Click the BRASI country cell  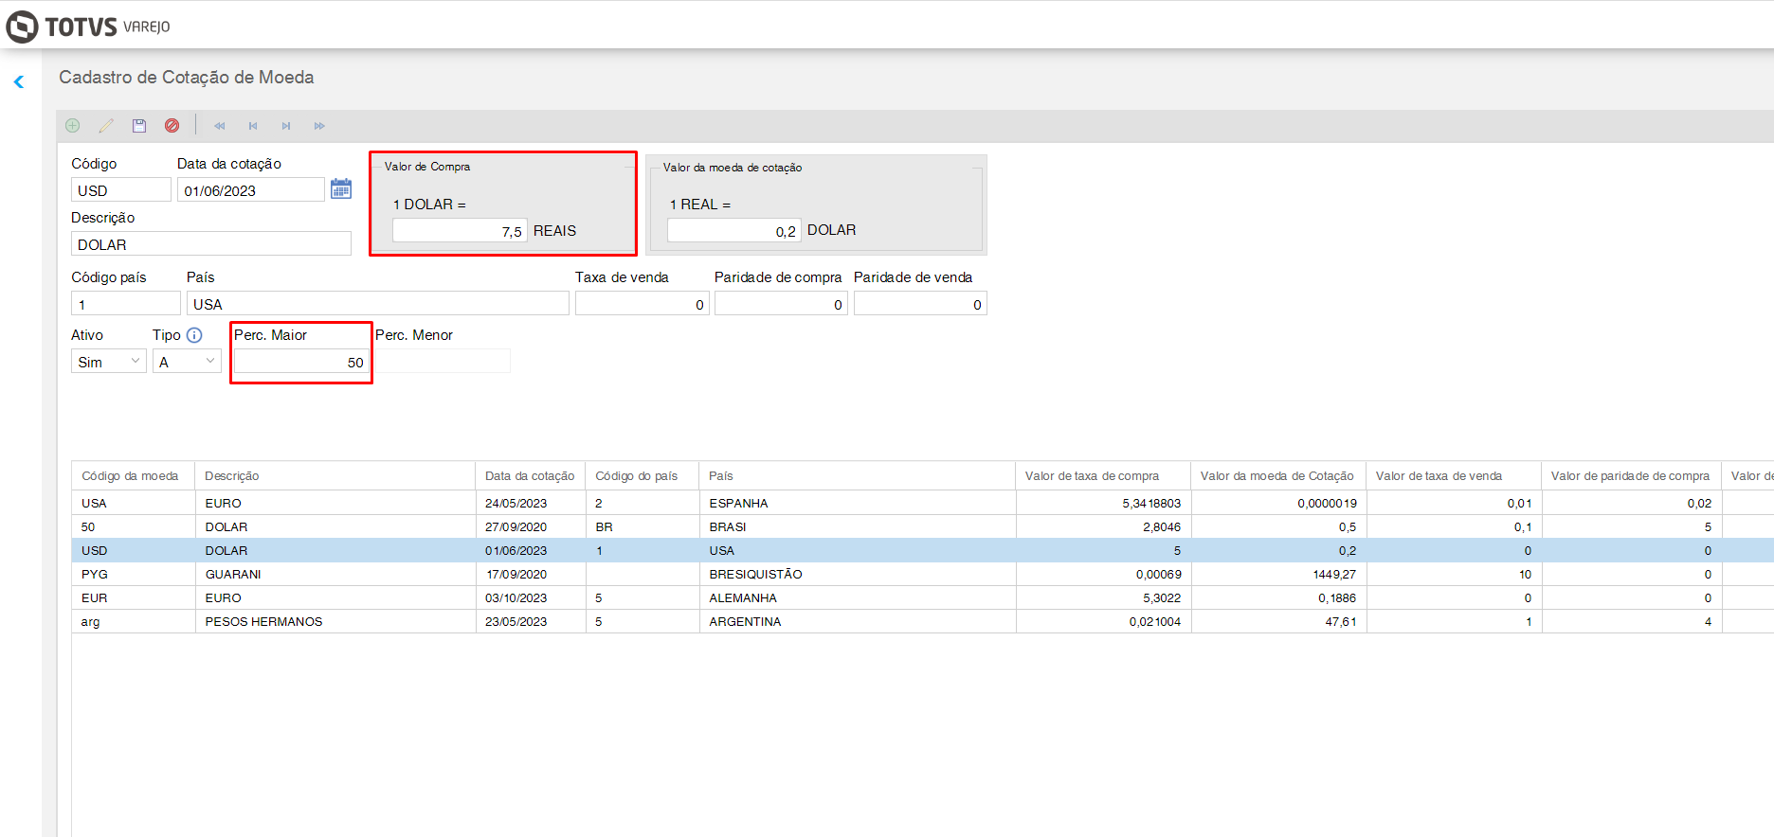858,526
